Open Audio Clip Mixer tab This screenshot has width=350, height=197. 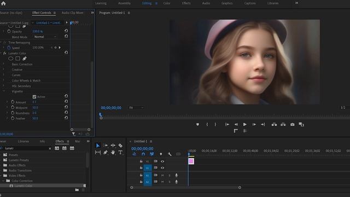pos(72,13)
